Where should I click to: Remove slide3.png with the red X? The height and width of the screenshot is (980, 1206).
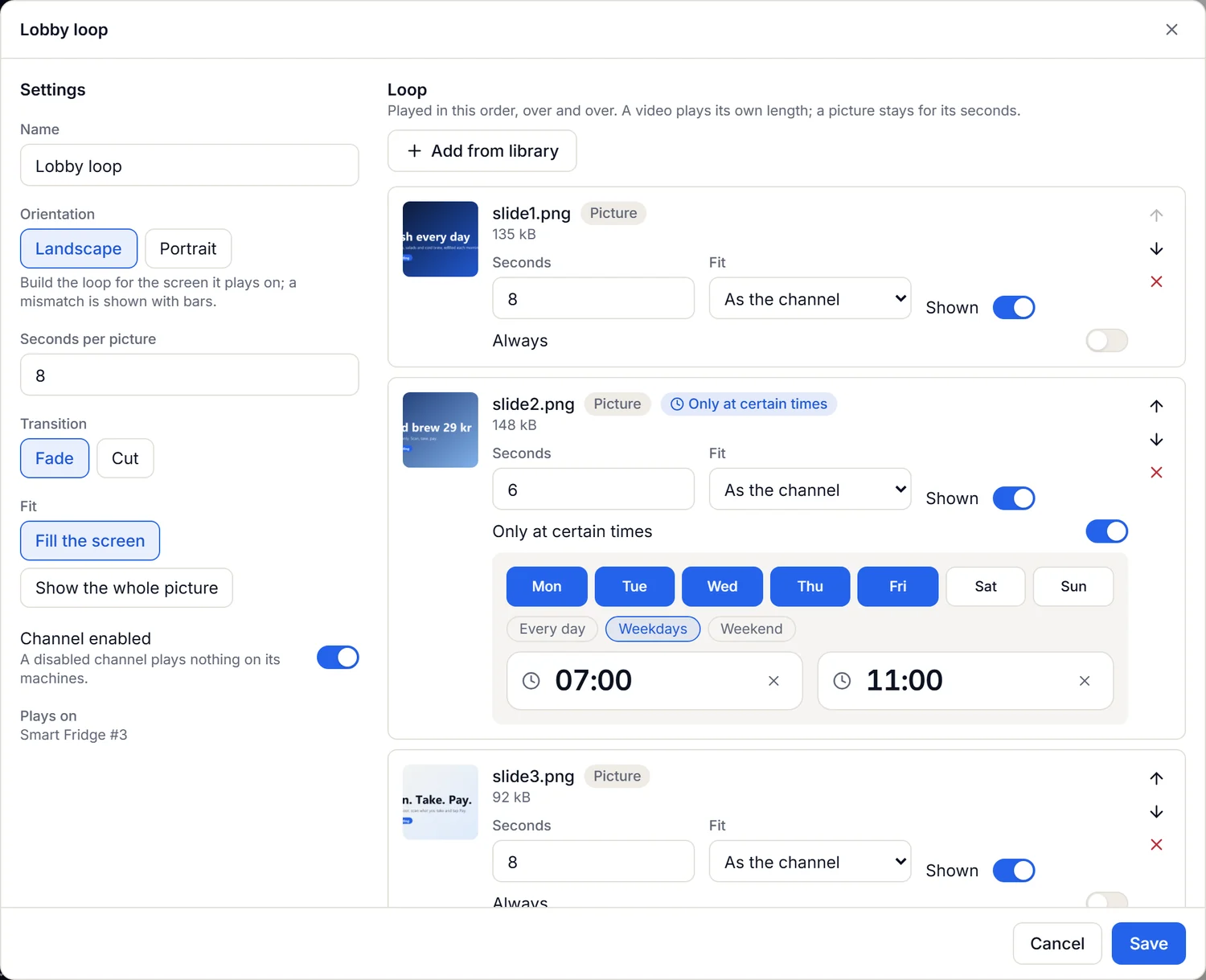(1156, 844)
